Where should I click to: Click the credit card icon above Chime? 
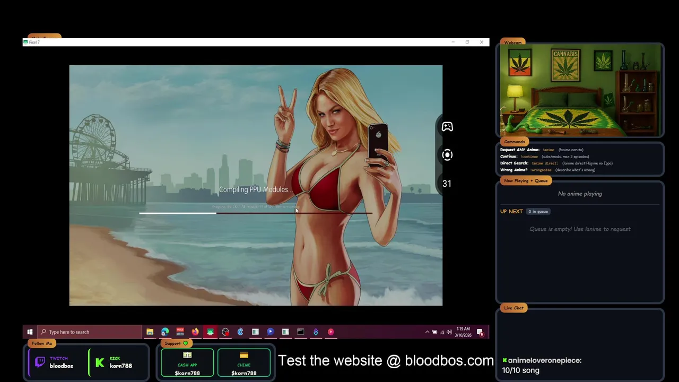(x=244, y=355)
